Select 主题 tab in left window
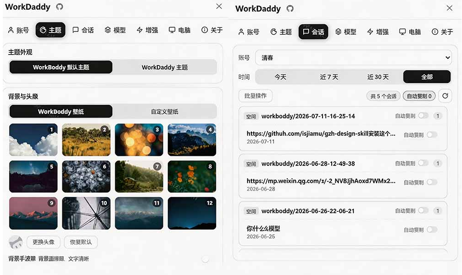Screen dimensions: 462x275 tap(50, 30)
